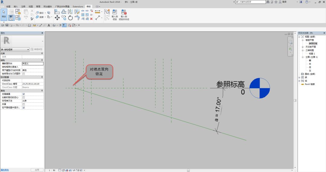Click the Open folder icon in quick access toolbar
This screenshot has width=326, height=172.
(x=3, y=25)
